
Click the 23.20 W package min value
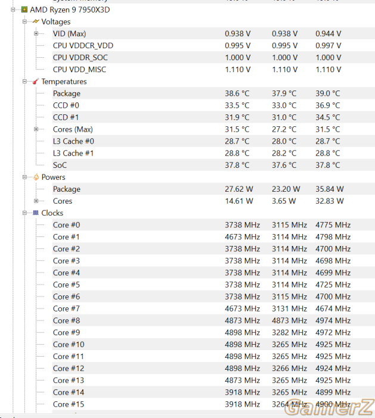point(286,189)
